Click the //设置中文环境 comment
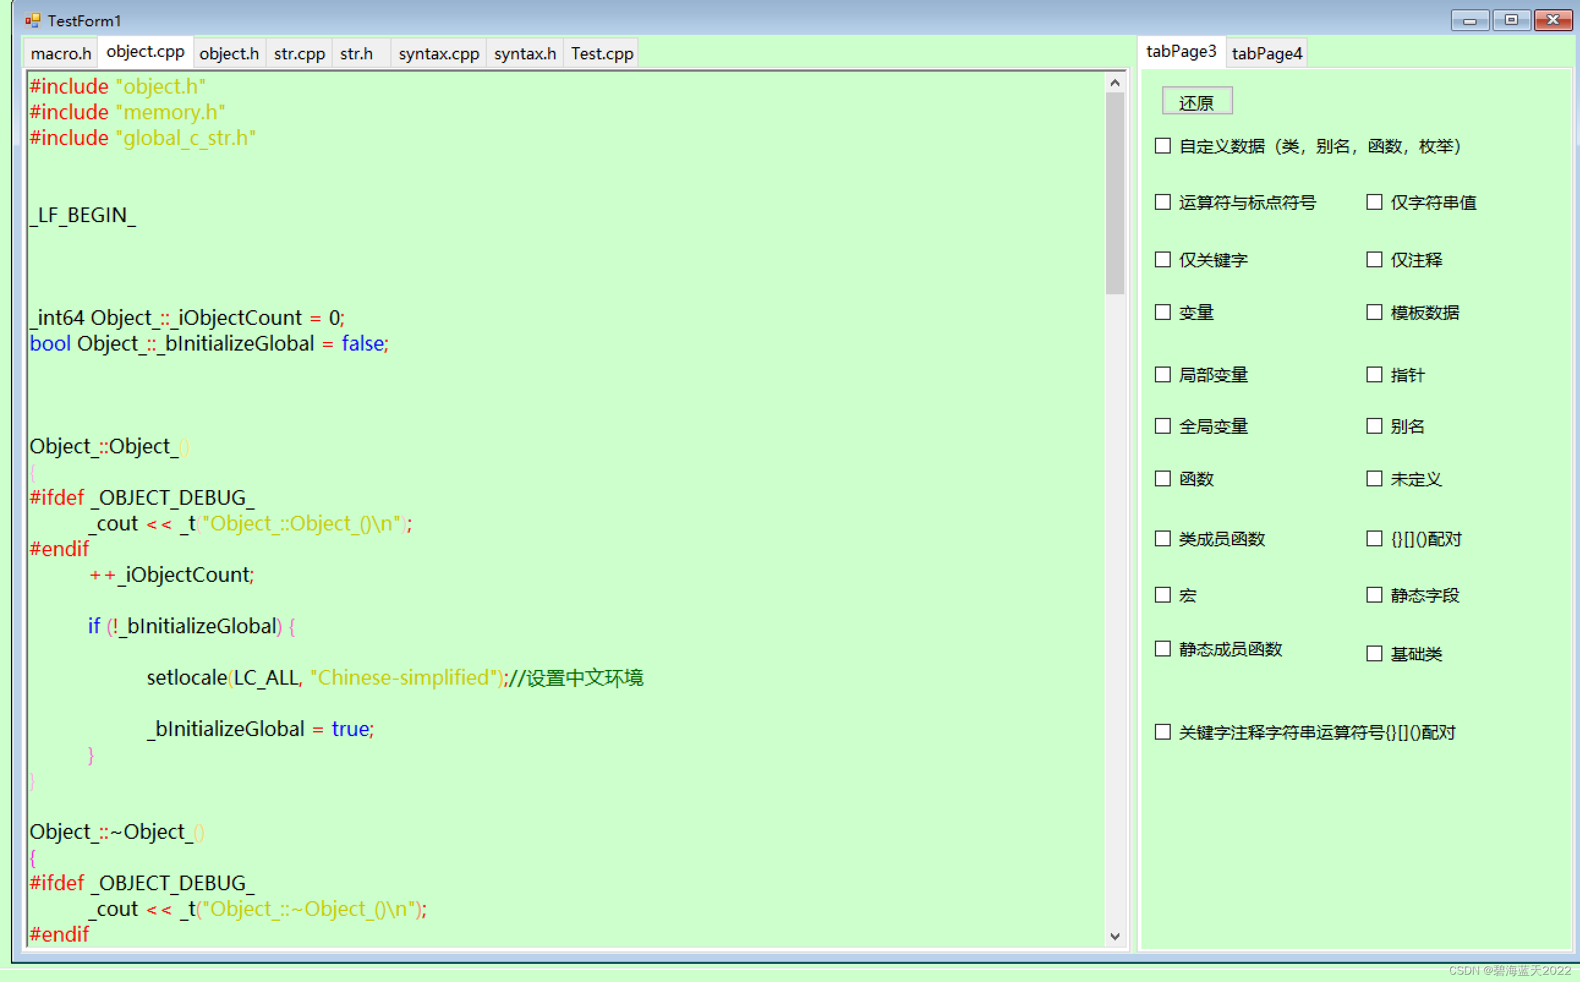The image size is (1580, 982). [576, 678]
